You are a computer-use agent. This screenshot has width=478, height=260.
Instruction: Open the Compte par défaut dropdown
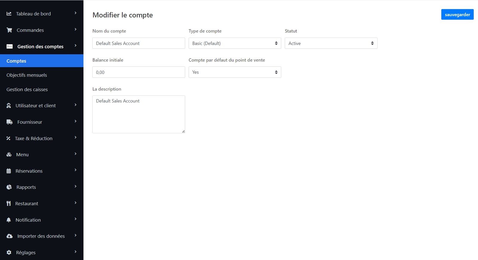[235, 72]
